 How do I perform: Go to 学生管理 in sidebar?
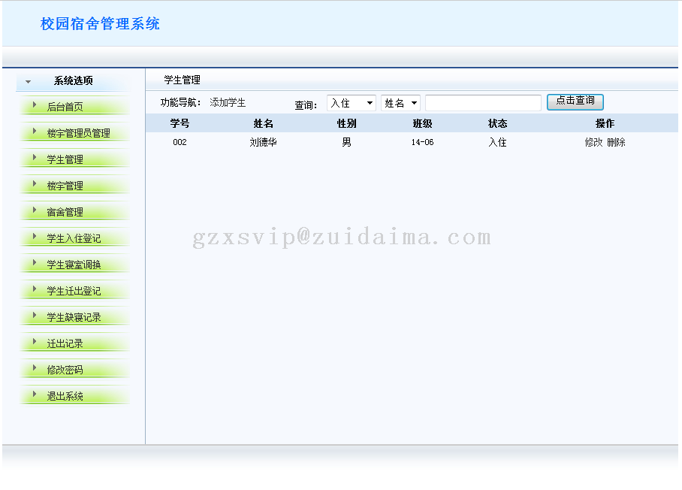click(65, 159)
